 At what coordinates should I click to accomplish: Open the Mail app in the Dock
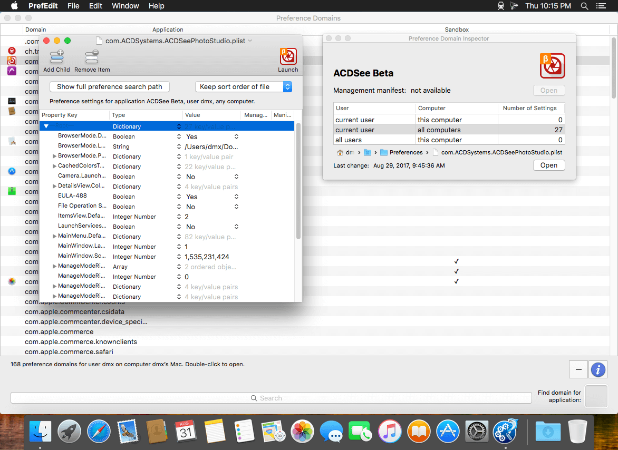pyautogui.click(x=128, y=432)
